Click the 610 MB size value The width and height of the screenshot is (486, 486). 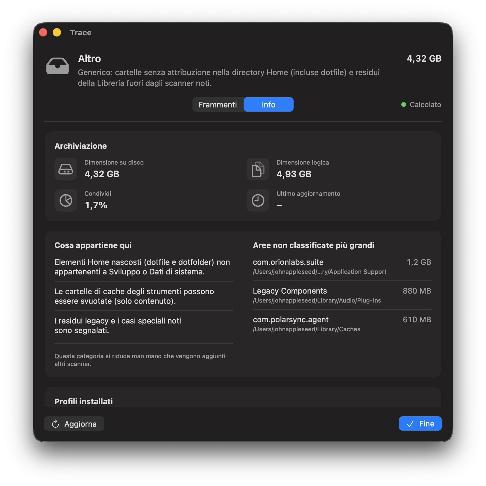(417, 320)
